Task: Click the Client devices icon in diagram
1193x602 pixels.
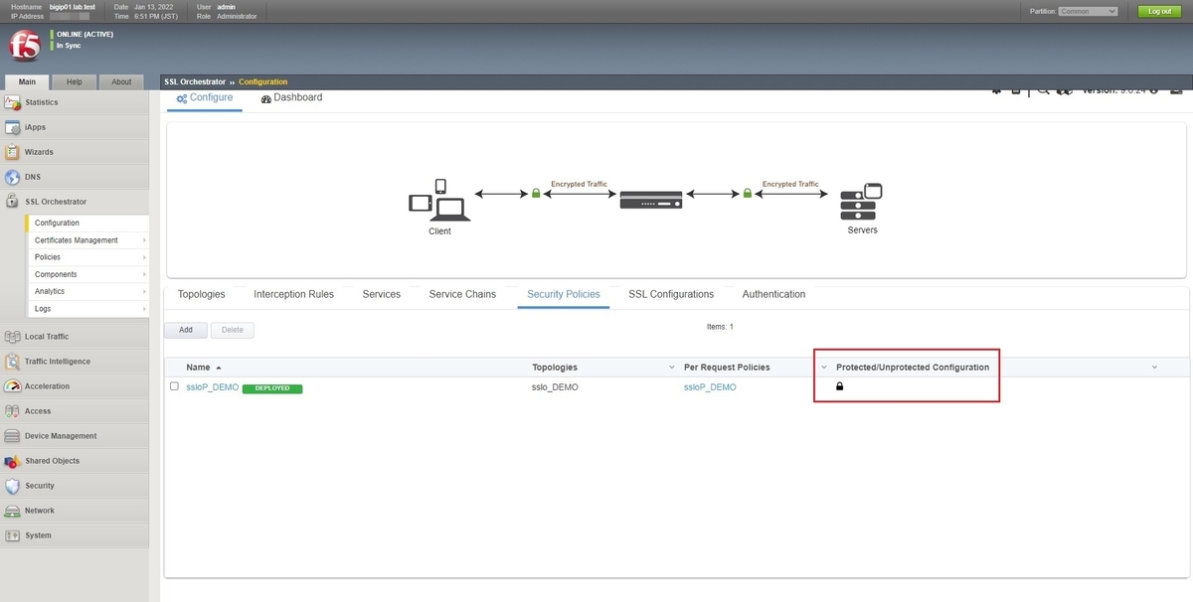Action: (439, 201)
